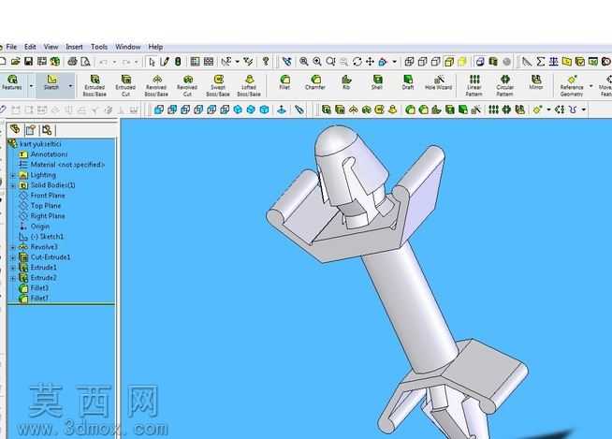
Task: Open the File menu
Action: 11,47
